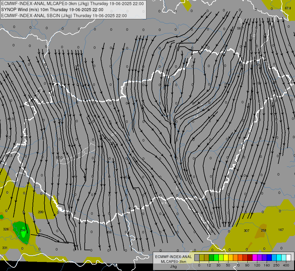The width and height of the screenshot is (295, 271).
Task: Click the legend scale label 50
Action: 228,266
